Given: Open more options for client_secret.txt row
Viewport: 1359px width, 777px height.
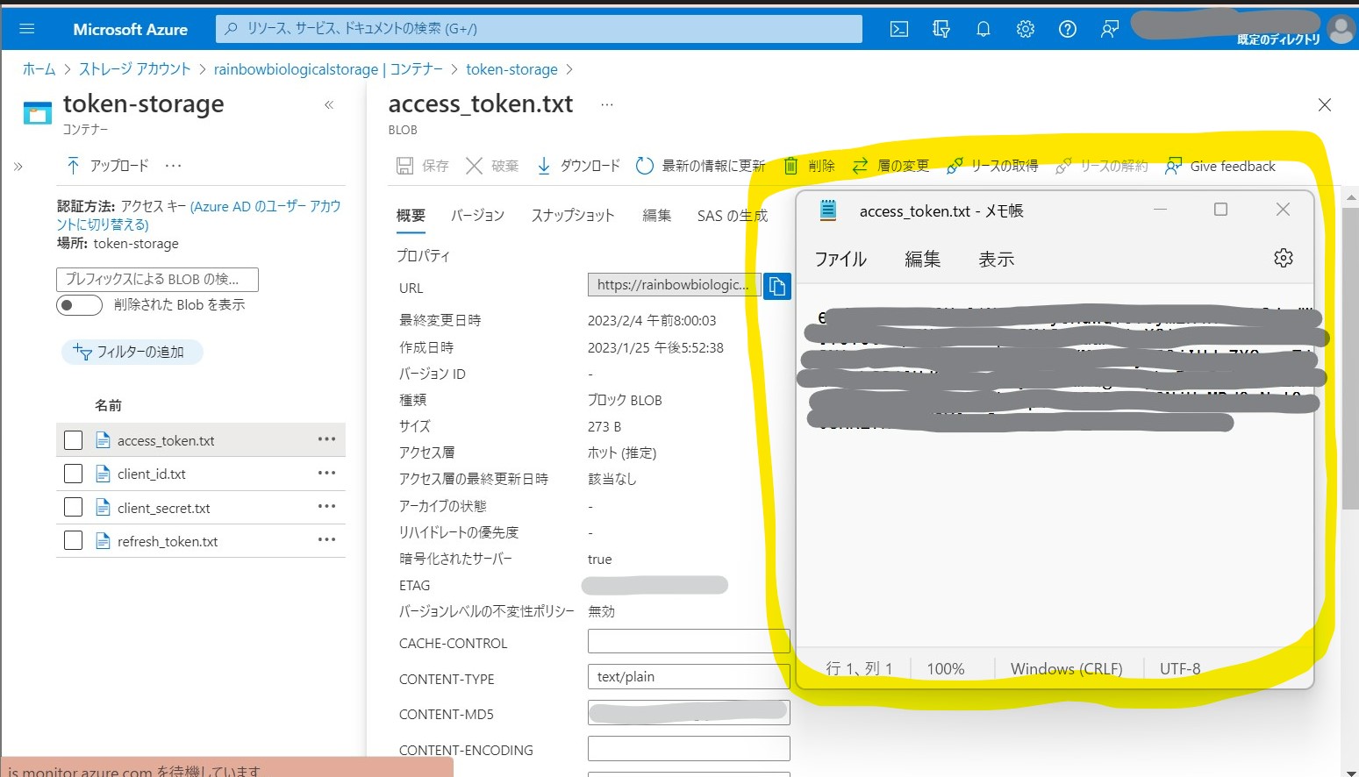Looking at the screenshot, I should [326, 506].
